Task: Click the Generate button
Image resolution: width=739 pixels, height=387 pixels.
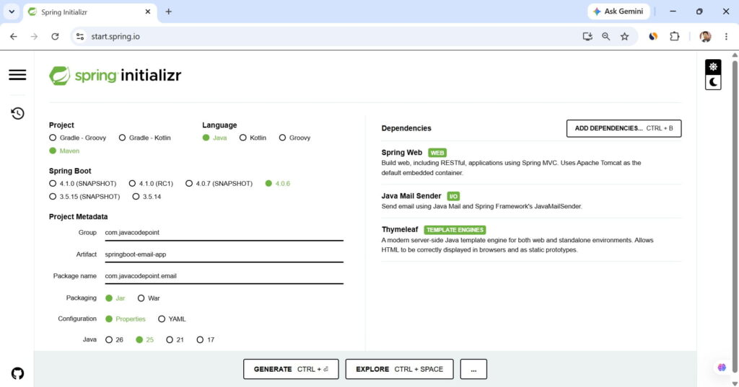Action: (x=291, y=369)
